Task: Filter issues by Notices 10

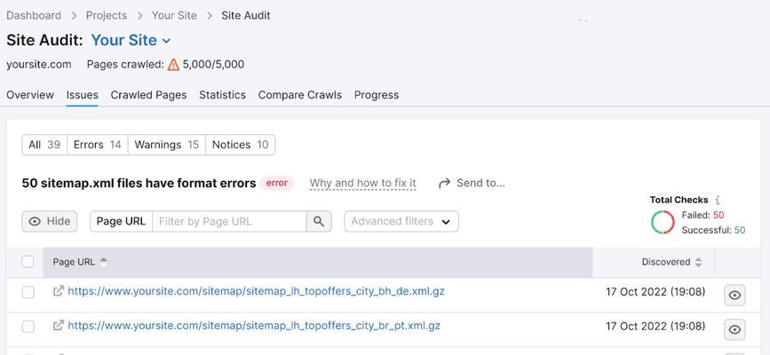Action: 240,145
